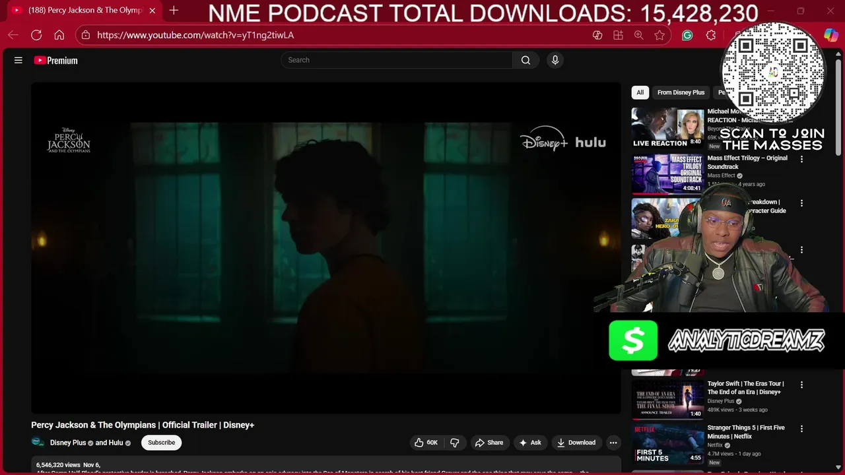Open Mass Effect Trilogy soundtrack thumbnail
The height and width of the screenshot is (475, 845).
[x=667, y=174]
